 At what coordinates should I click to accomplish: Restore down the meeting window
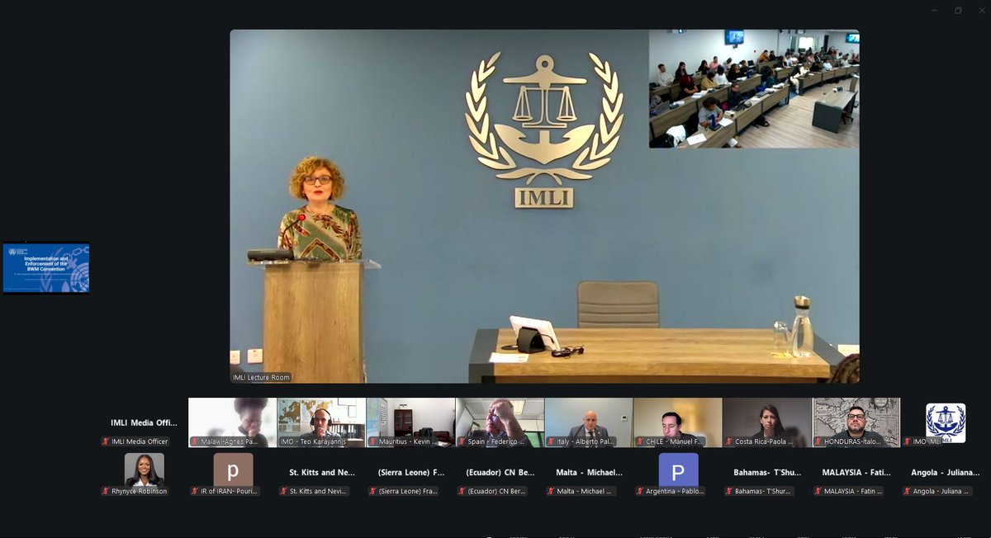tap(959, 11)
